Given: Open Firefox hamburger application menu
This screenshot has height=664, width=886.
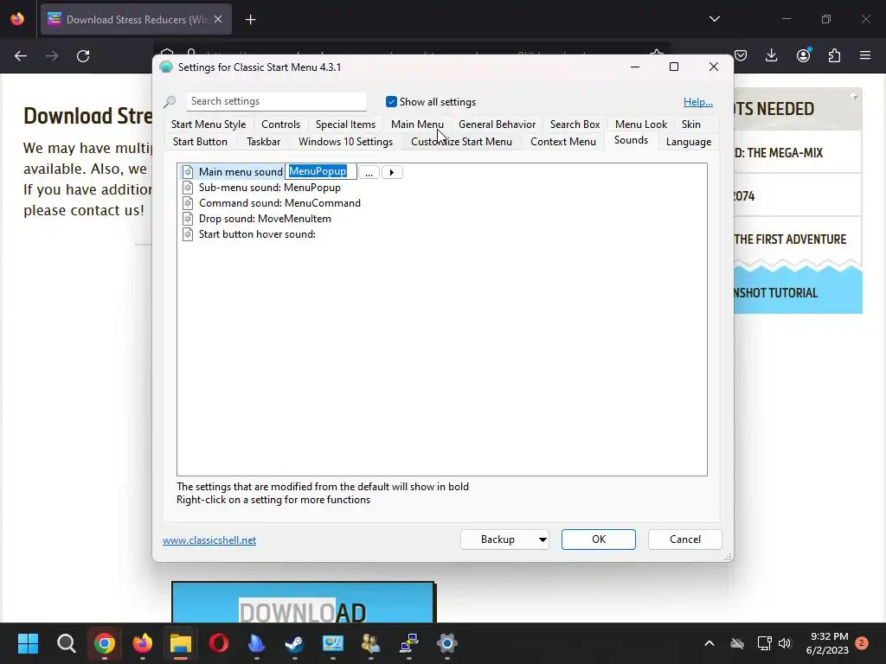Looking at the screenshot, I should 865,55.
